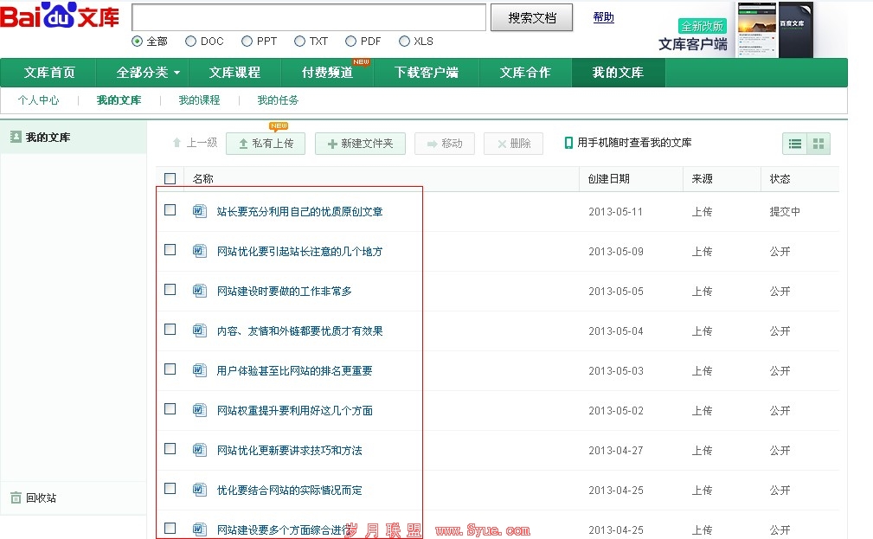Go to 我的任务 sub-navigation link
The width and height of the screenshot is (873, 539).
tap(278, 100)
